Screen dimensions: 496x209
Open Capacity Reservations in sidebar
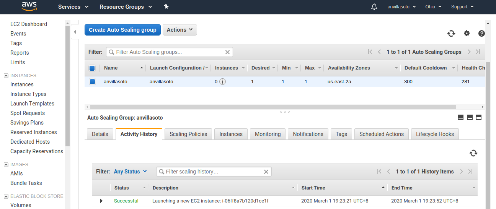tap(37, 151)
